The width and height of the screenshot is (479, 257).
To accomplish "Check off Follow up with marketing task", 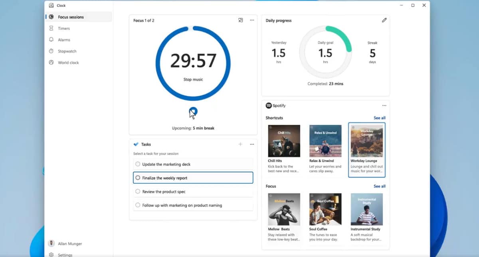I will 138,205.
